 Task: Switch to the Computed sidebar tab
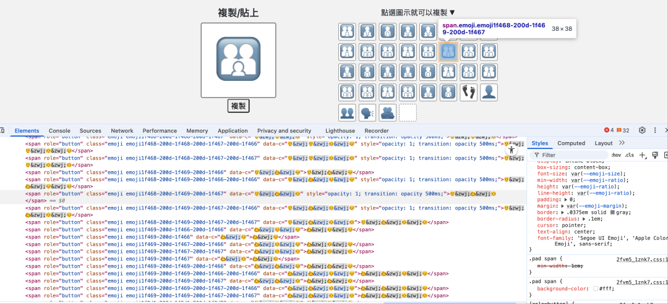tap(572, 143)
